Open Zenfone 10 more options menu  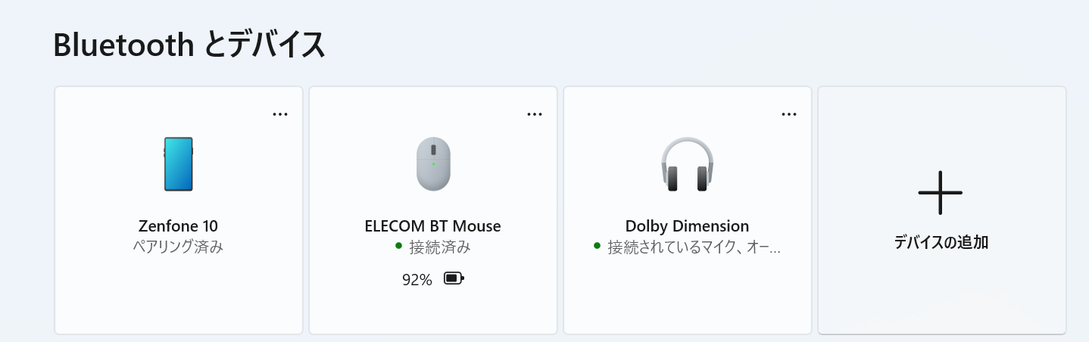pyautogui.click(x=280, y=114)
